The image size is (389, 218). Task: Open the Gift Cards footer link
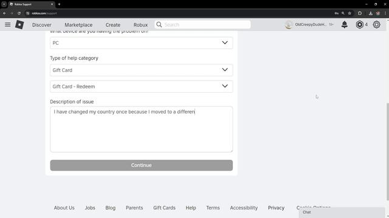[x=164, y=208]
